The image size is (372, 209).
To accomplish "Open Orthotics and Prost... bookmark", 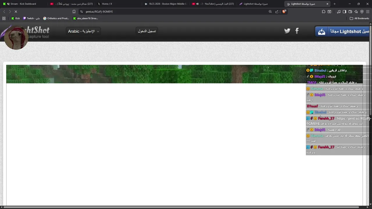I will point(56,18).
